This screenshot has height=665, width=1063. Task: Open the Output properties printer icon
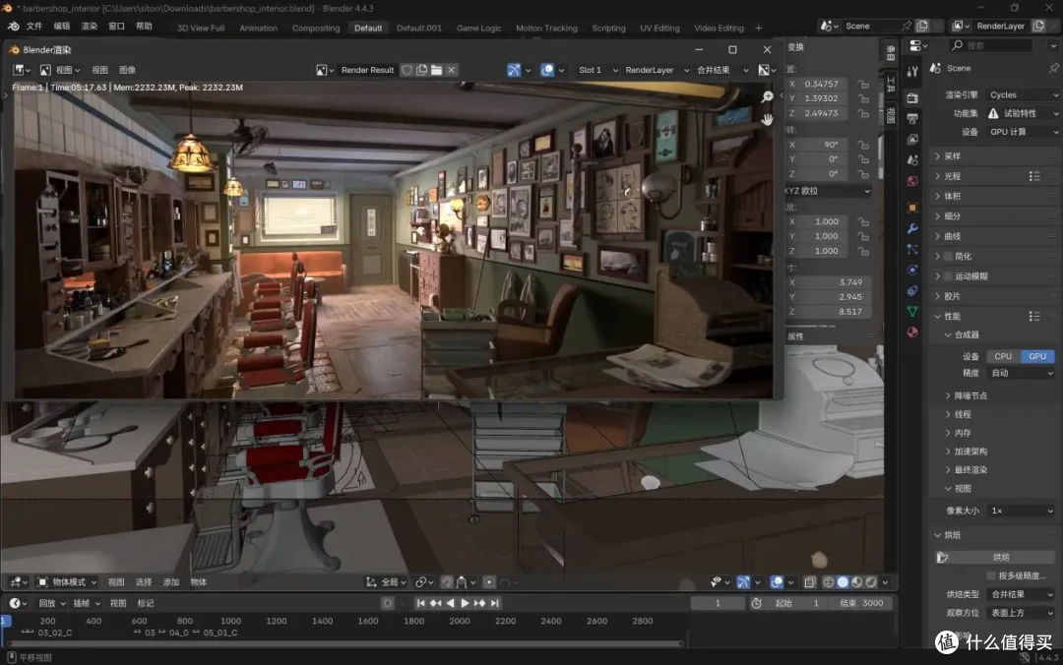912,119
